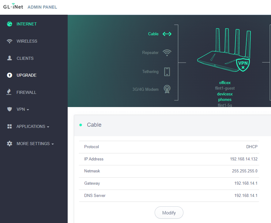Open the Wireless menu item

(27, 41)
